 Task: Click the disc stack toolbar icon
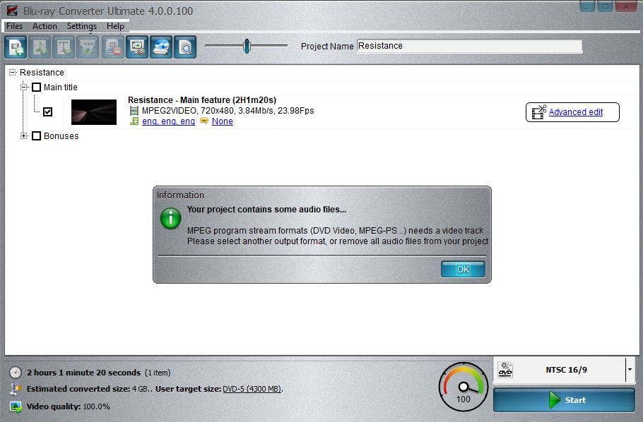tap(161, 47)
